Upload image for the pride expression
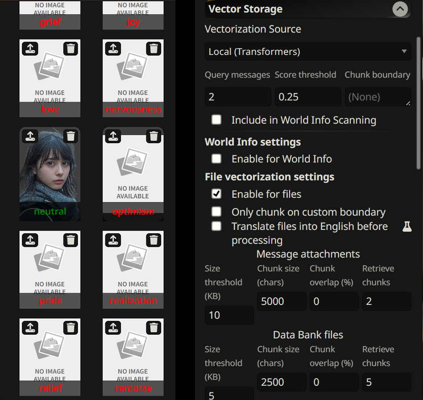Viewport: 423px width, 400px height. pos(30,240)
